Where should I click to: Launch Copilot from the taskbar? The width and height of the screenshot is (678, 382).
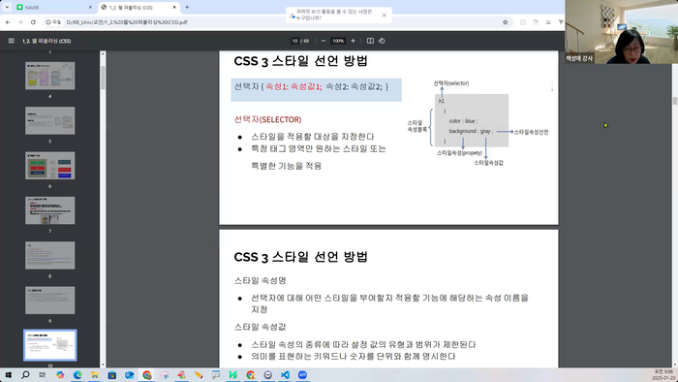coord(60,374)
